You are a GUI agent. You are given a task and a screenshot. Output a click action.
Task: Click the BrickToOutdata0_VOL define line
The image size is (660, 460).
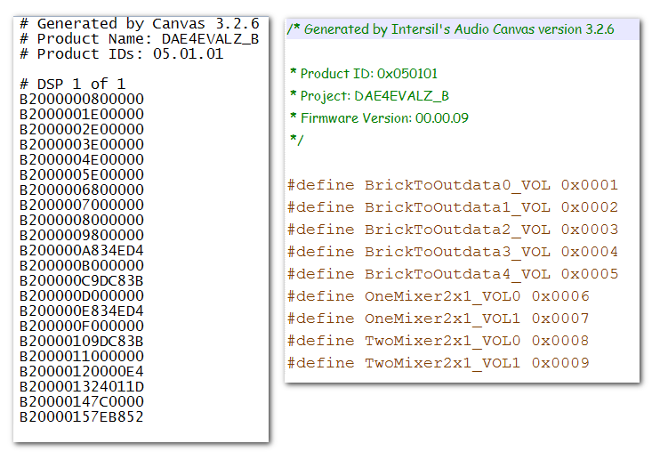pyautogui.click(x=452, y=185)
